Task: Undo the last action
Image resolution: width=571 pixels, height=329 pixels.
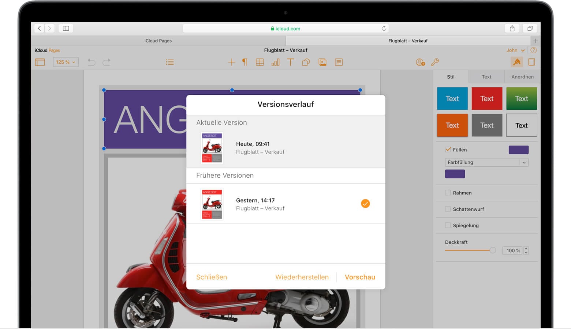Action: 92,62
